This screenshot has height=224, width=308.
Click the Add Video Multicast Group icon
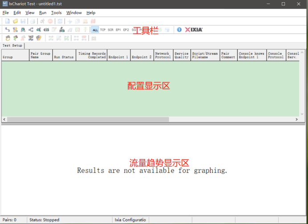click(x=39, y=30)
